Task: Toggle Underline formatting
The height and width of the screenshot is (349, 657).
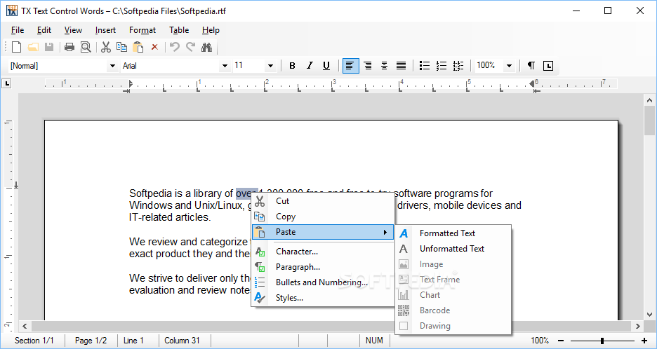Action: 326,66
